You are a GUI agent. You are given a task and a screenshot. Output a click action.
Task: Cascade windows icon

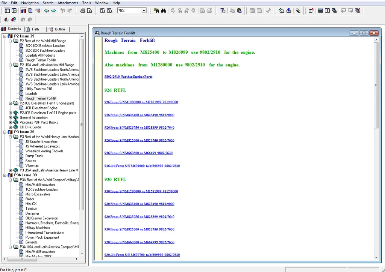334,11
